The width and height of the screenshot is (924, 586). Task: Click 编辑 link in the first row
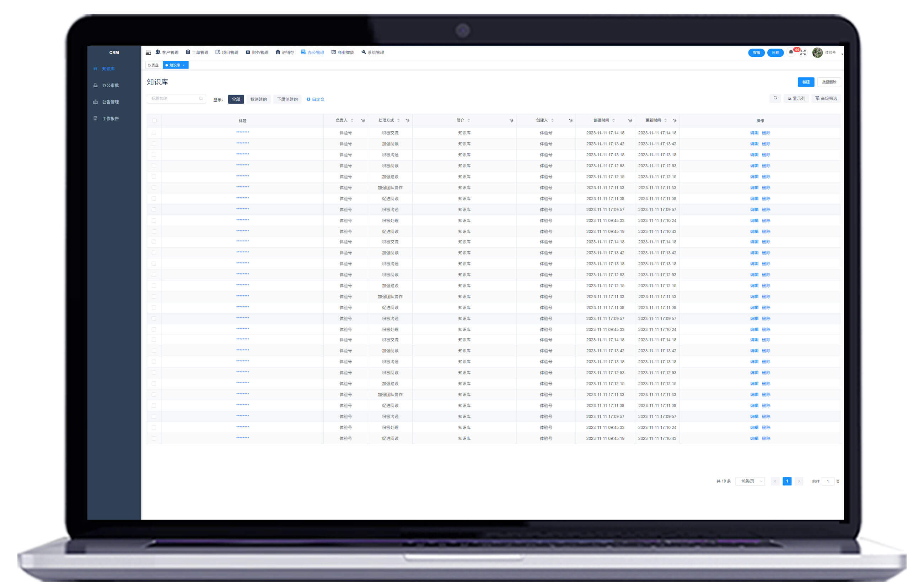click(754, 133)
